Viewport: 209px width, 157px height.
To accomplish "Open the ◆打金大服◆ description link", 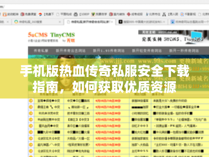I will 176,107.
